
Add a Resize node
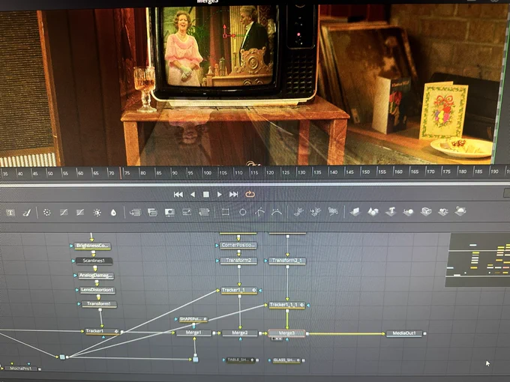coord(187,213)
